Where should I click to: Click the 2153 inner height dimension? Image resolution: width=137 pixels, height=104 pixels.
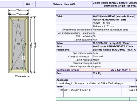pyautogui.click(x=31, y=45)
